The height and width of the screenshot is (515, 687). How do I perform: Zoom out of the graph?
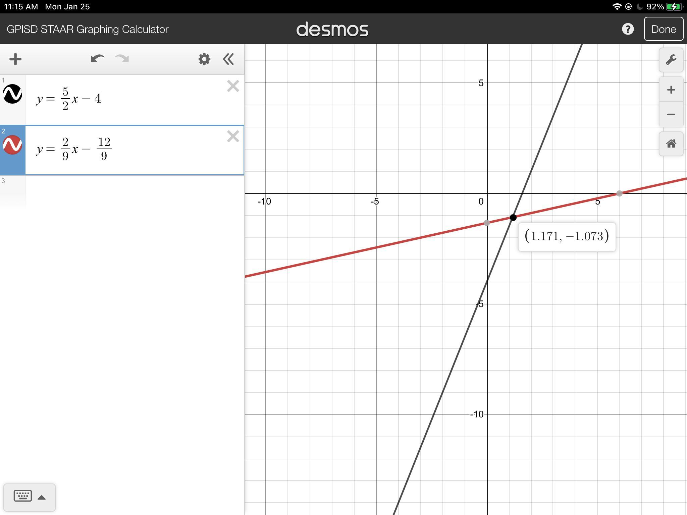(x=671, y=115)
